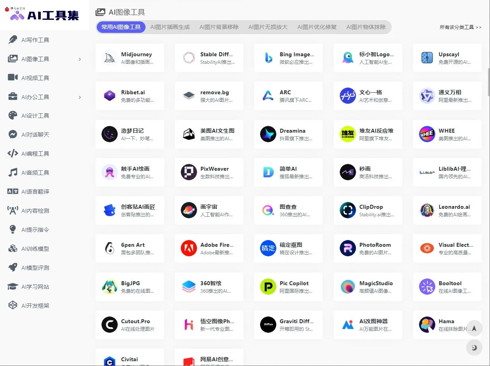Viewport: 490px width, 366px height.
Task: Expand the AI办公工具 submenu chevron
Action: pyautogui.click(x=79, y=97)
